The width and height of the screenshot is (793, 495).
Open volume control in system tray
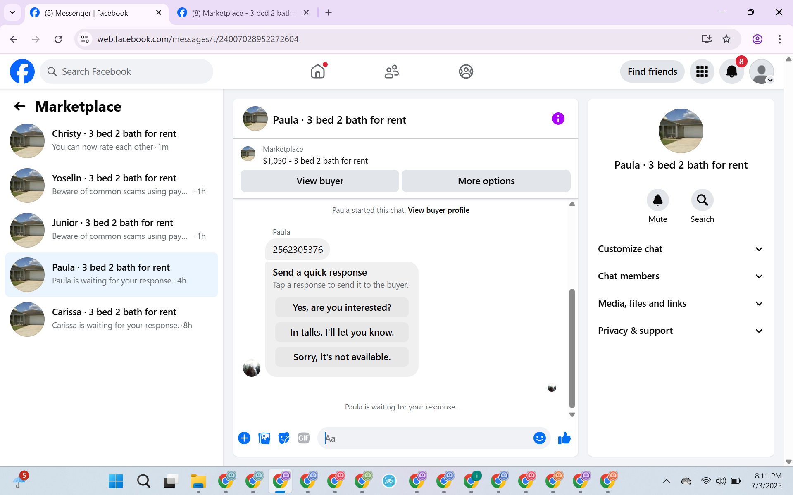(x=721, y=481)
